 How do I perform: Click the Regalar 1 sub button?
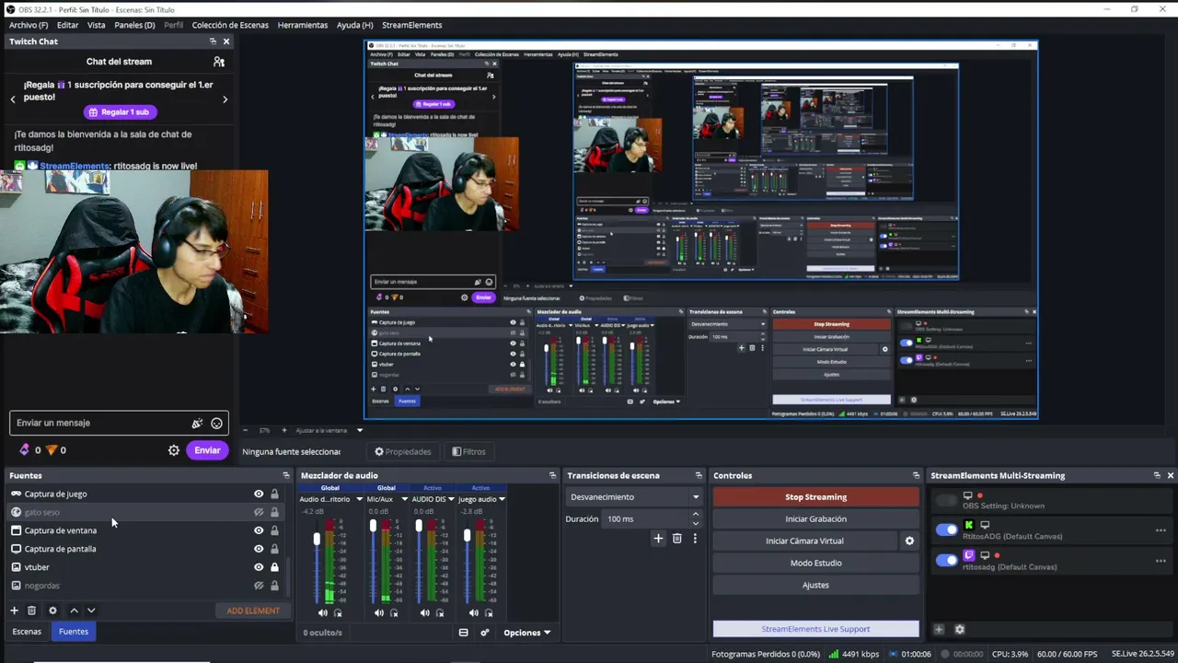tap(119, 112)
